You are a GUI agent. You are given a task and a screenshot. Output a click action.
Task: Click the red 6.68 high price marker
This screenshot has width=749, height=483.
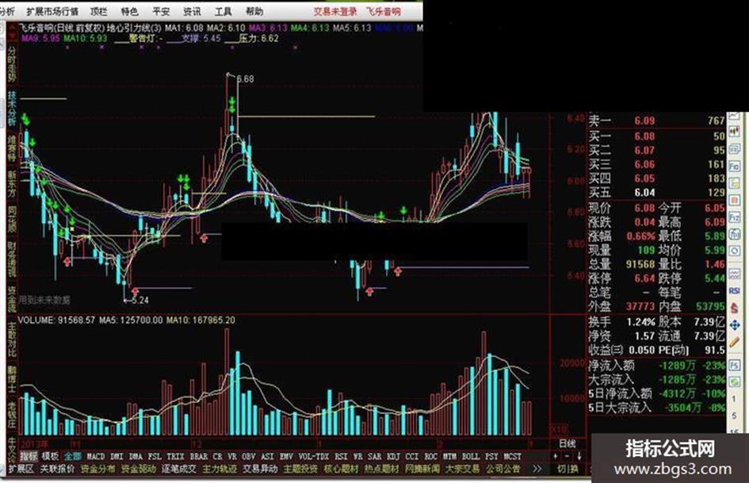tap(245, 79)
